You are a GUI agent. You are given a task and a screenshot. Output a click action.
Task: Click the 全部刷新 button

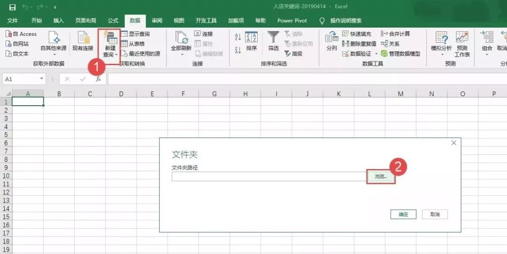pos(181,43)
